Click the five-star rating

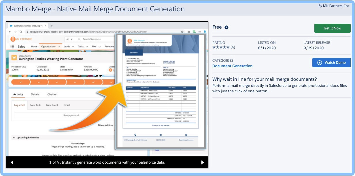pyautogui.click(x=221, y=47)
